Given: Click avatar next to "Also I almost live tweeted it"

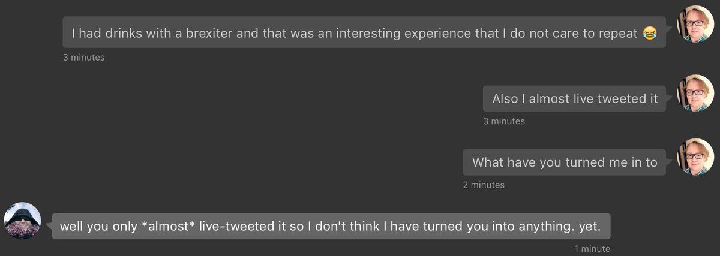Looking at the screenshot, I should [x=695, y=93].
